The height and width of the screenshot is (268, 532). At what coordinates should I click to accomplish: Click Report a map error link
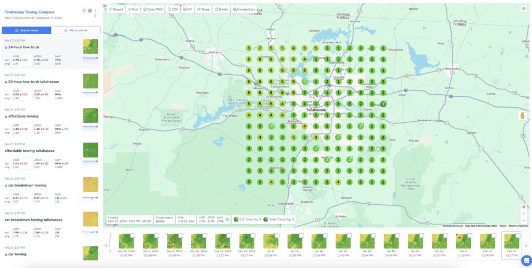coord(518,225)
